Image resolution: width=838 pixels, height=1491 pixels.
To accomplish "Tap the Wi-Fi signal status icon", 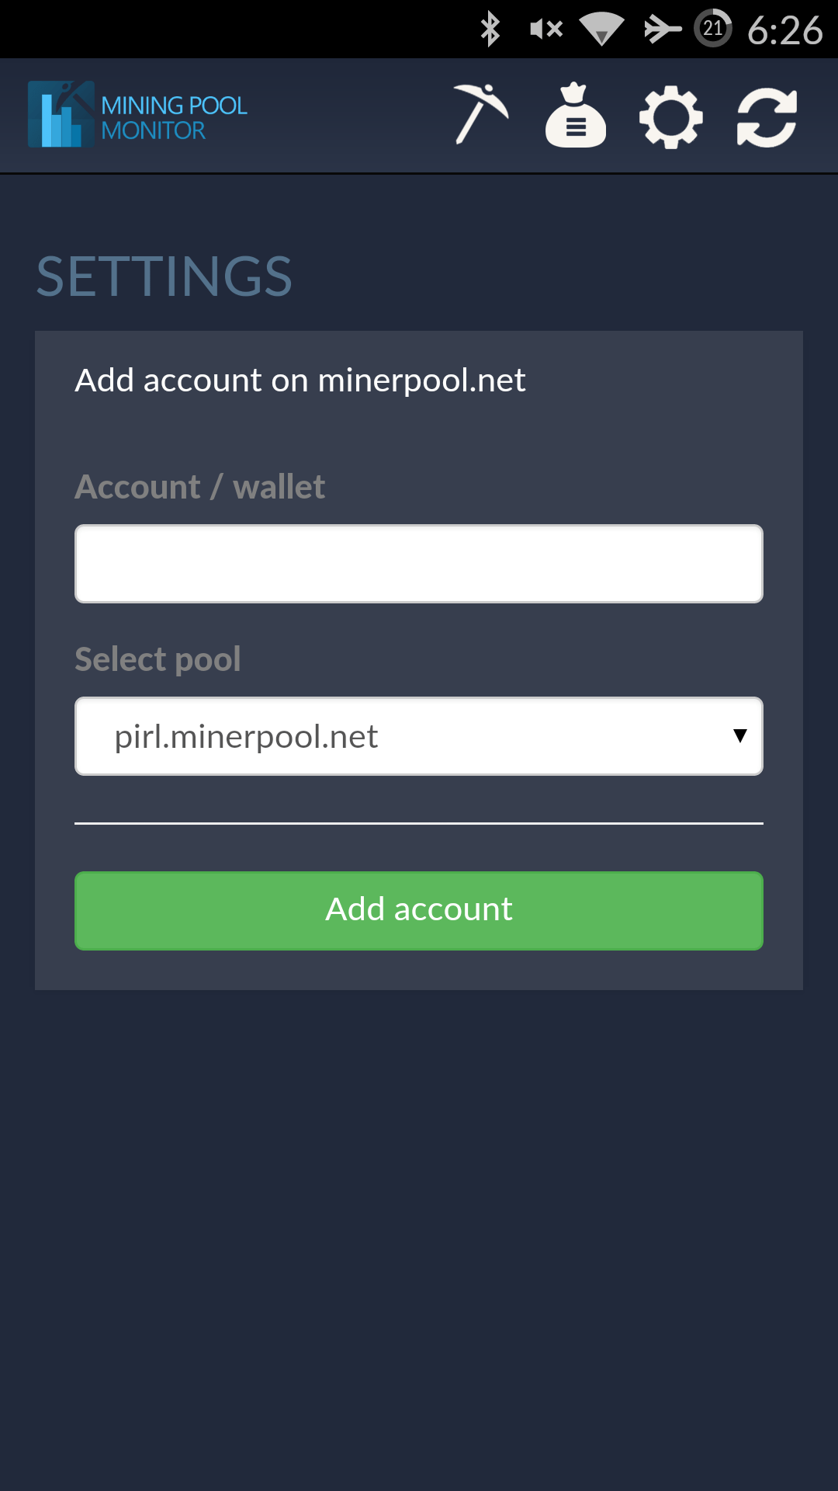I will (601, 30).
